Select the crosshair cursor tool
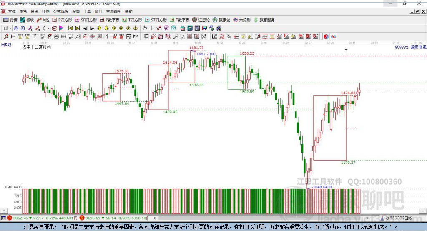427x231 pixels. click(x=152, y=28)
